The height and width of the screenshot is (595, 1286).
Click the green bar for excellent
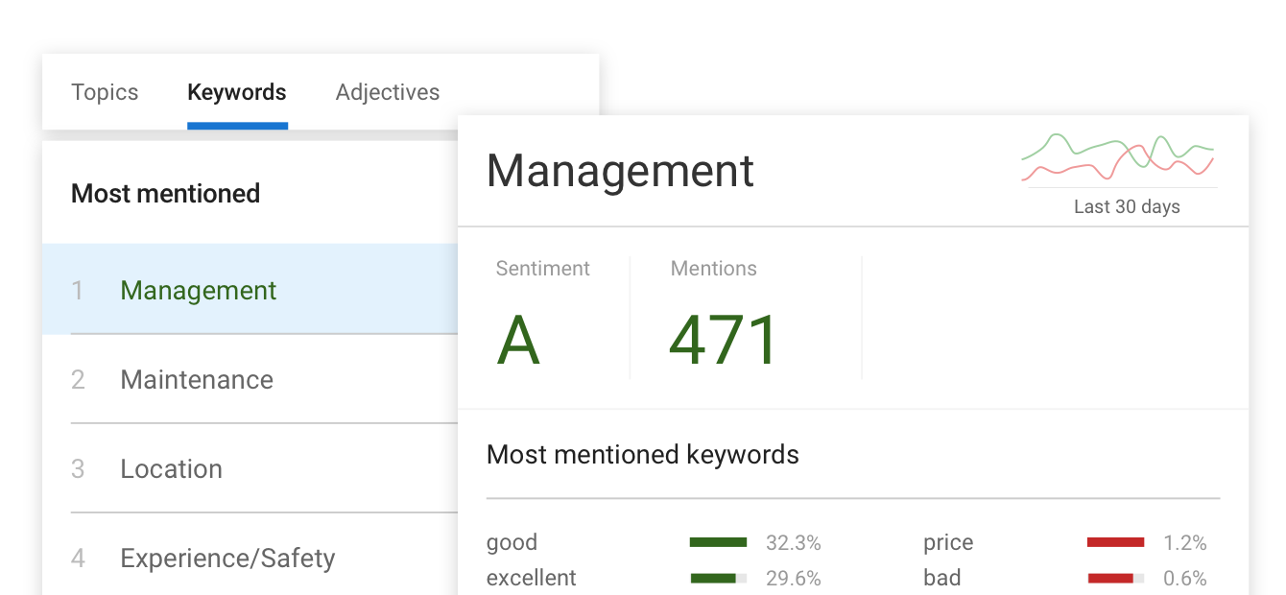(714, 579)
